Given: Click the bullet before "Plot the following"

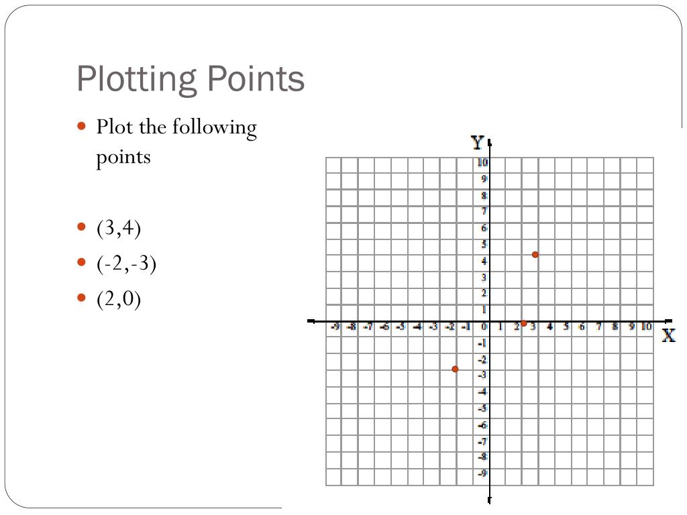Looking at the screenshot, I should [82, 125].
